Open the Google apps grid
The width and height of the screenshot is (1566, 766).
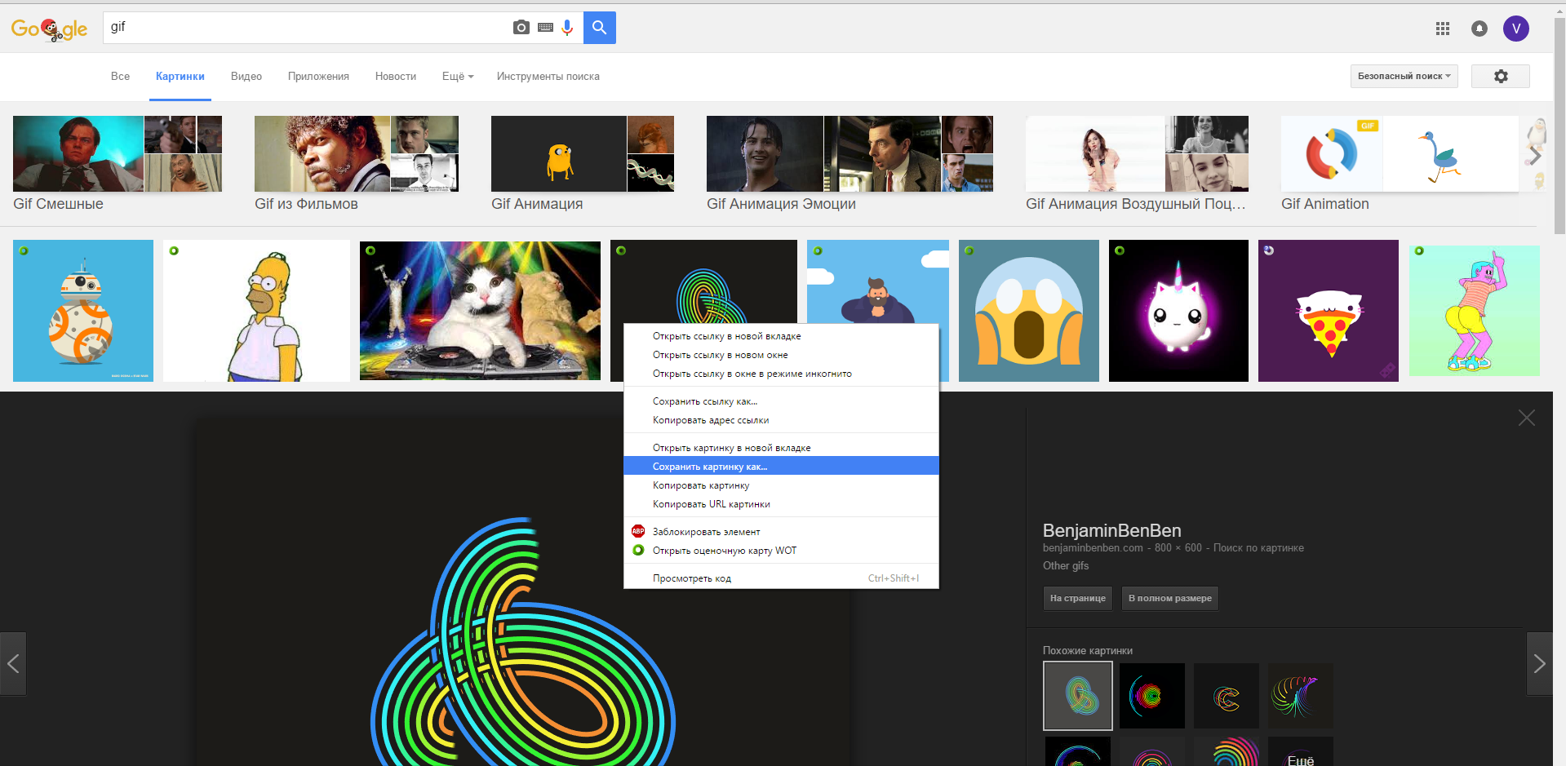point(1443,29)
